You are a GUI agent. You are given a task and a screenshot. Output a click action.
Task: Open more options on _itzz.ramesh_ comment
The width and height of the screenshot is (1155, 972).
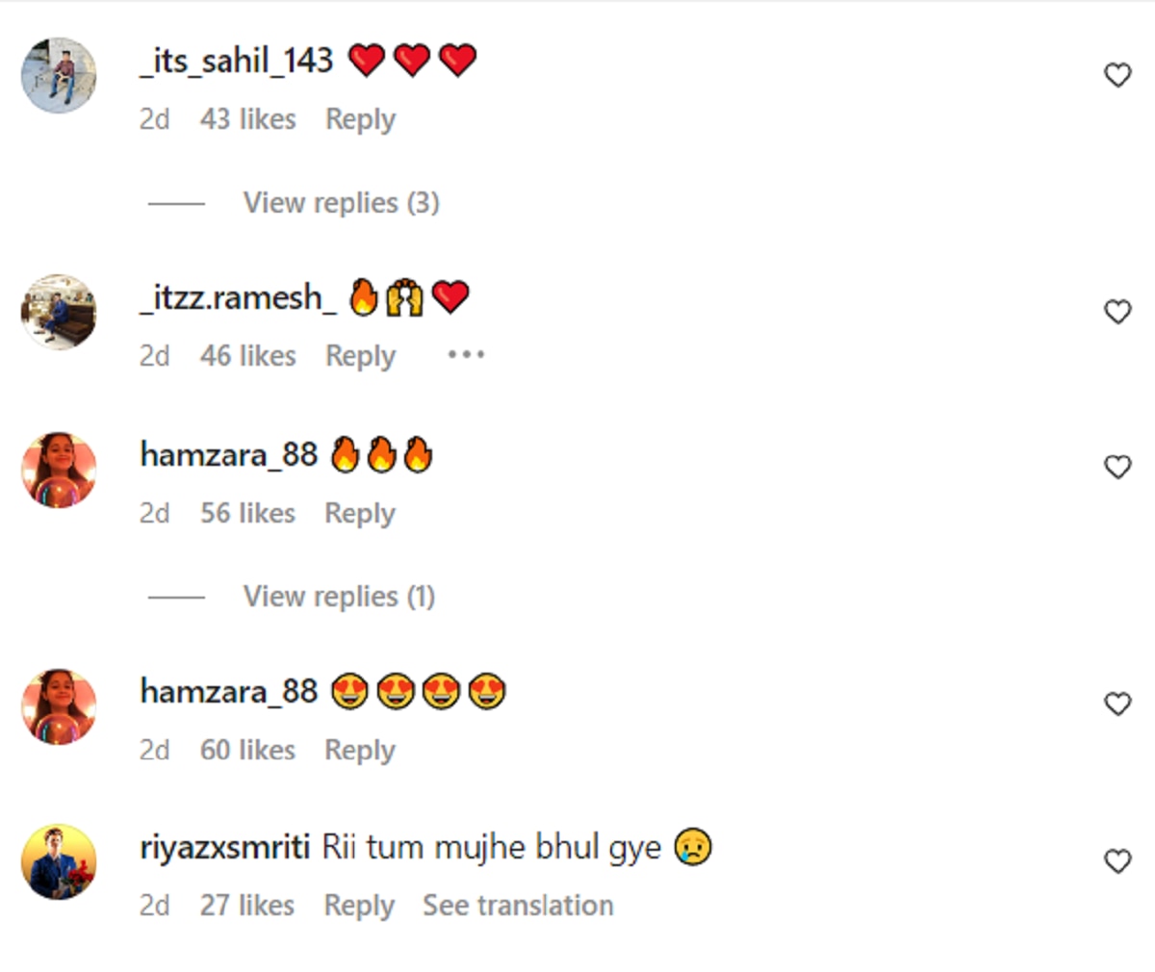(466, 355)
